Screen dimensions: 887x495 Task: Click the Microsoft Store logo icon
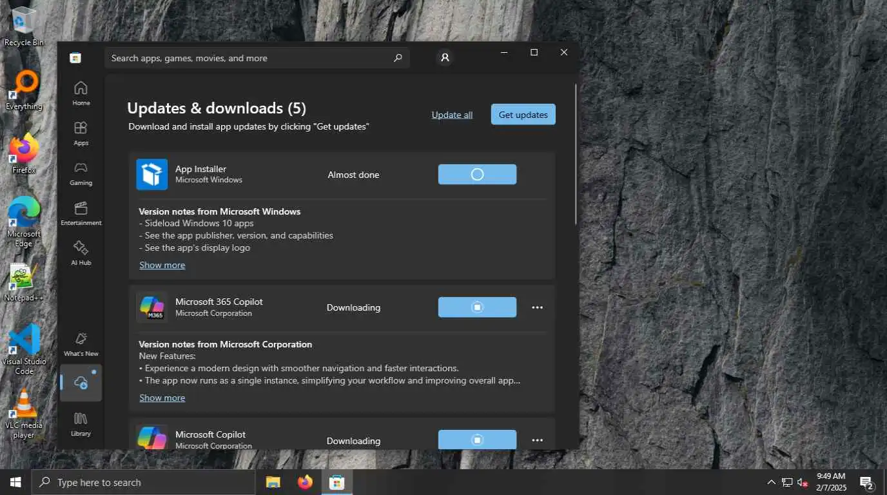[x=75, y=58]
